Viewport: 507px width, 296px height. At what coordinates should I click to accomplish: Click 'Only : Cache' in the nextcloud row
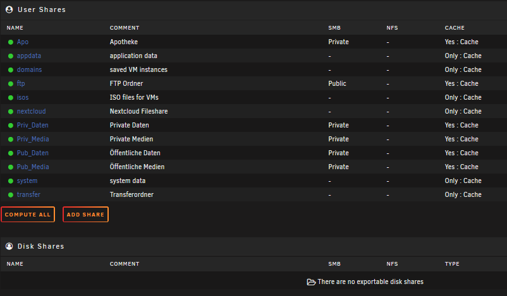pos(463,111)
